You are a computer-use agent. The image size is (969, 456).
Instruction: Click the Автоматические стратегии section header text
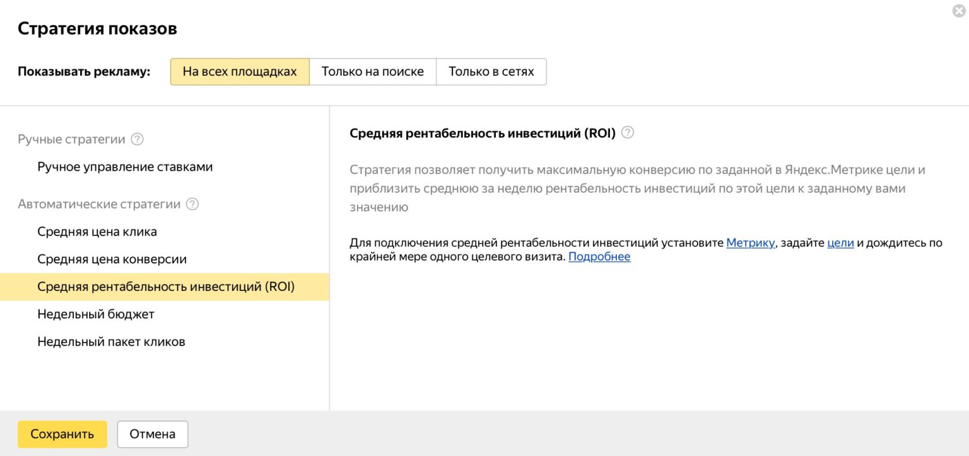pyautogui.click(x=99, y=204)
